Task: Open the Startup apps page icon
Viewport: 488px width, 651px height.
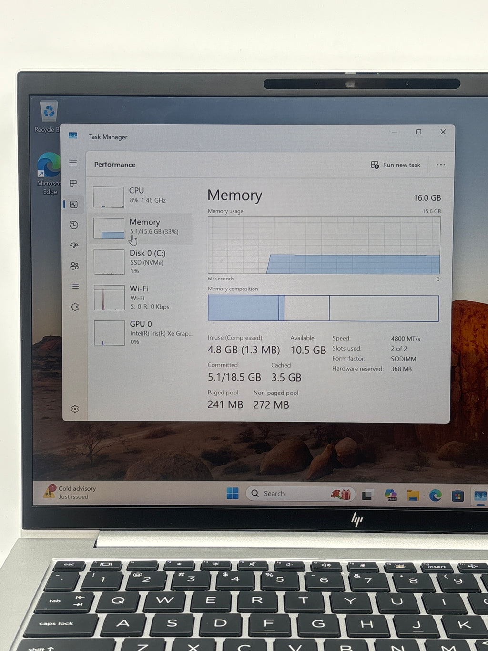Action: coord(74,246)
